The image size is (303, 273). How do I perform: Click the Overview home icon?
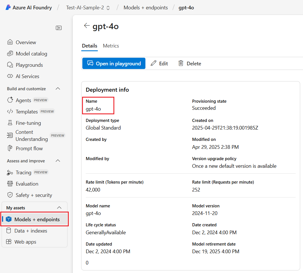pyautogui.click(x=10, y=42)
